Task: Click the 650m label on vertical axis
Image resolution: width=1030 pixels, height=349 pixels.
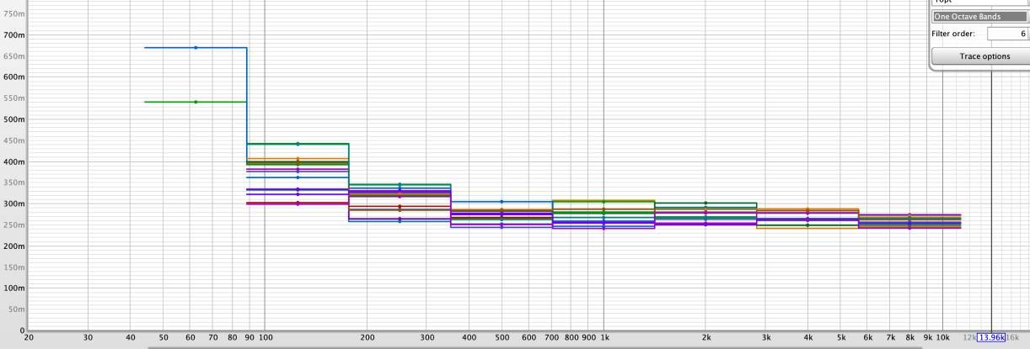Action: (x=14, y=56)
